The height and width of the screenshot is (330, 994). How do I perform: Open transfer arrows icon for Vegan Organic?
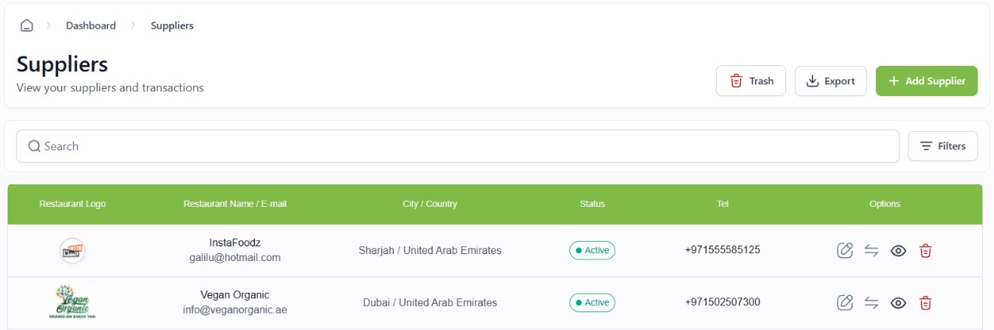click(x=871, y=303)
